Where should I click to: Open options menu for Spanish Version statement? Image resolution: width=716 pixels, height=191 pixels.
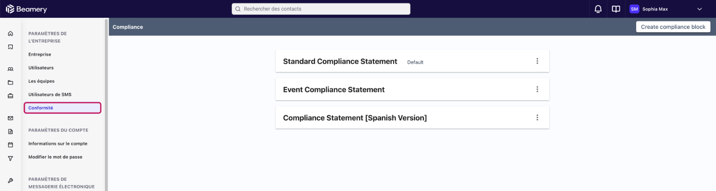point(537,117)
